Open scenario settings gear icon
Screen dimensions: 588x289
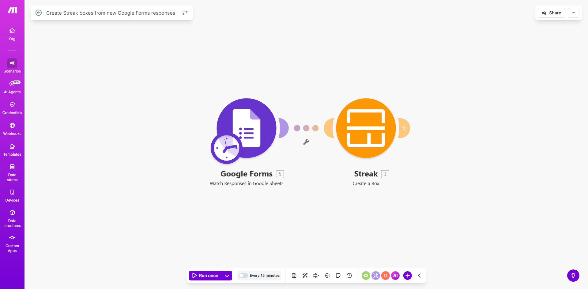click(x=327, y=276)
